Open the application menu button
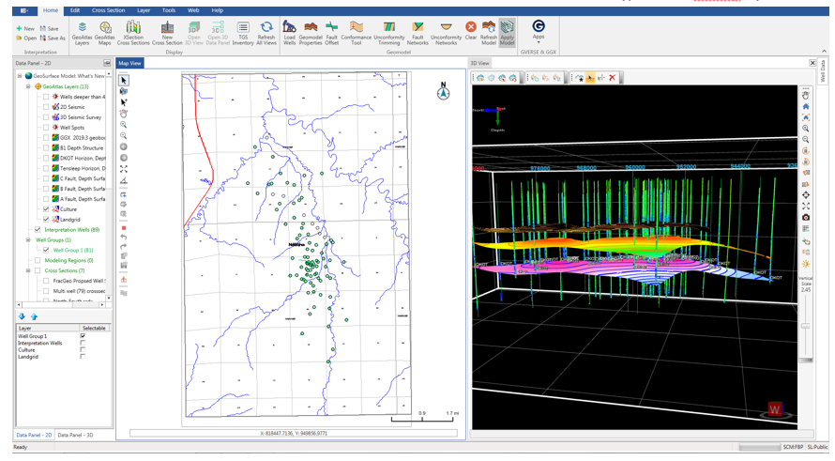835x461 pixels. pos(24,10)
